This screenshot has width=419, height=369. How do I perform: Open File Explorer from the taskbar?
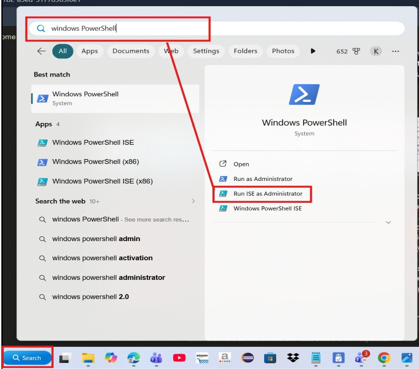(88, 358)
